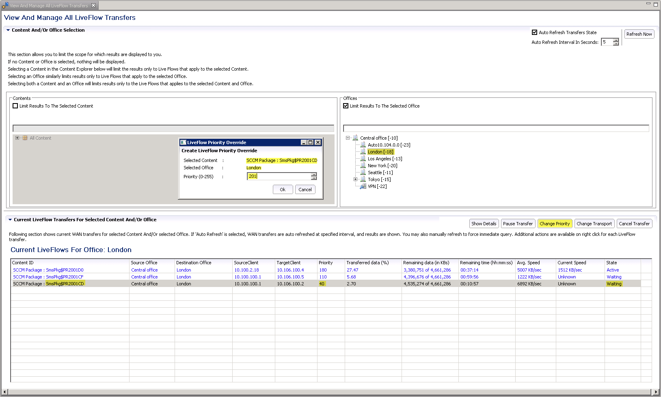
Task: Collapse the Central office tree node
Action: point(348,138)
